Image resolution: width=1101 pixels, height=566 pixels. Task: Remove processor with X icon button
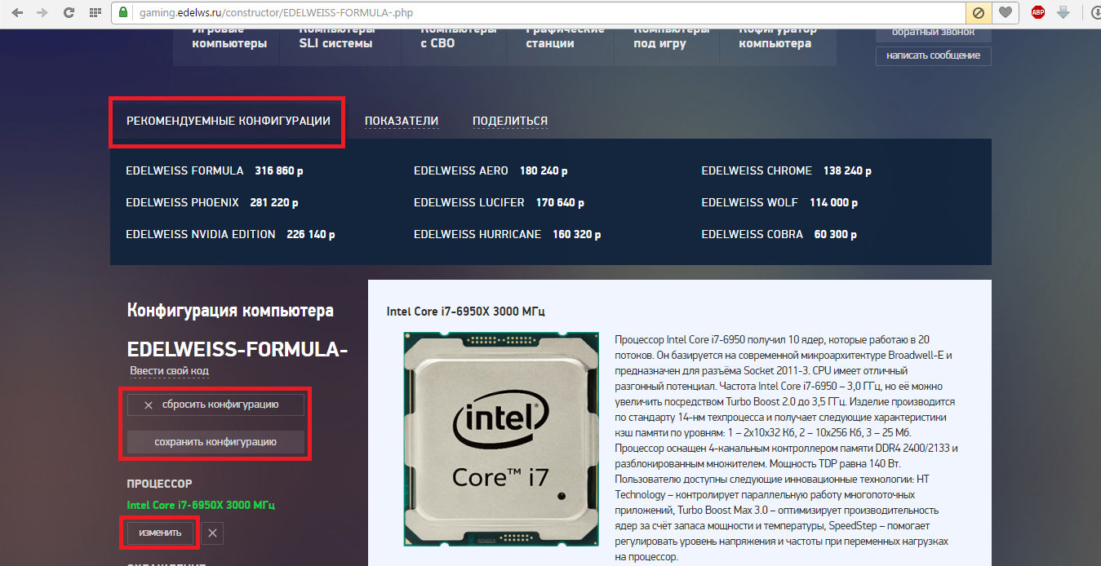tap(212, 533)
